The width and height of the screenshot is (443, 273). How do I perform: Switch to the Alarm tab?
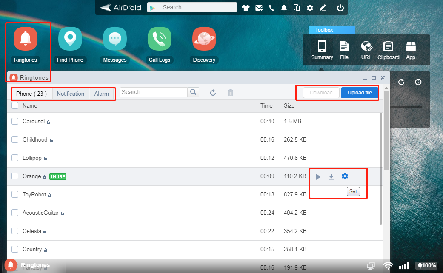coord(102,94)
